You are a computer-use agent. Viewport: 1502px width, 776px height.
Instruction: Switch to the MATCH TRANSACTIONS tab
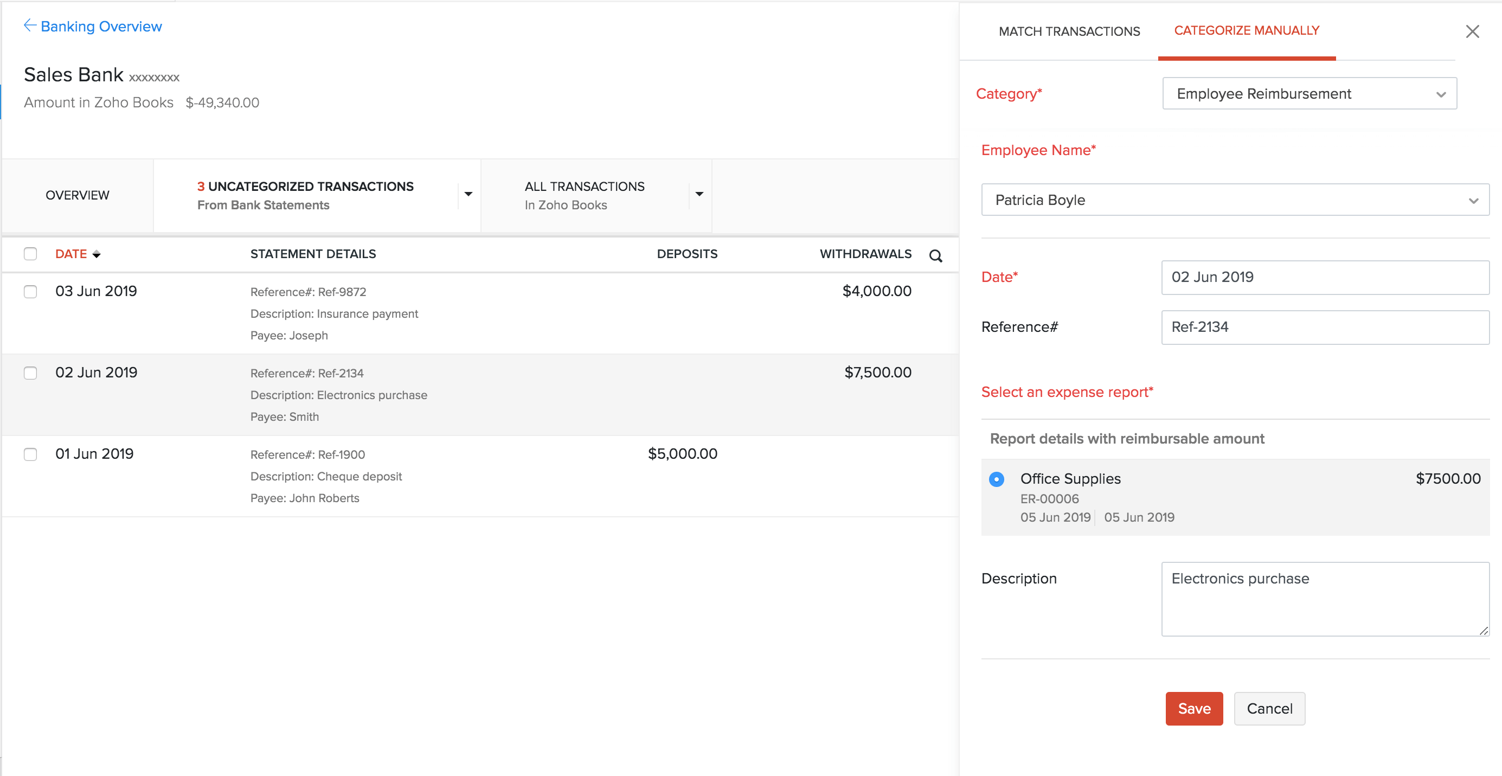(1069, 31)
